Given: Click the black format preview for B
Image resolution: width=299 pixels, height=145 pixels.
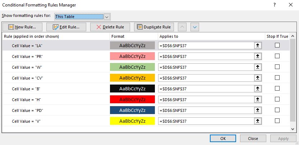Looking at the screenshot, I should tap(132, 89).
